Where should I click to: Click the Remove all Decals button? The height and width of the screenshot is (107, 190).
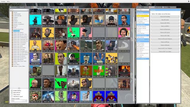pyautogui.click(x=165, y=45)
